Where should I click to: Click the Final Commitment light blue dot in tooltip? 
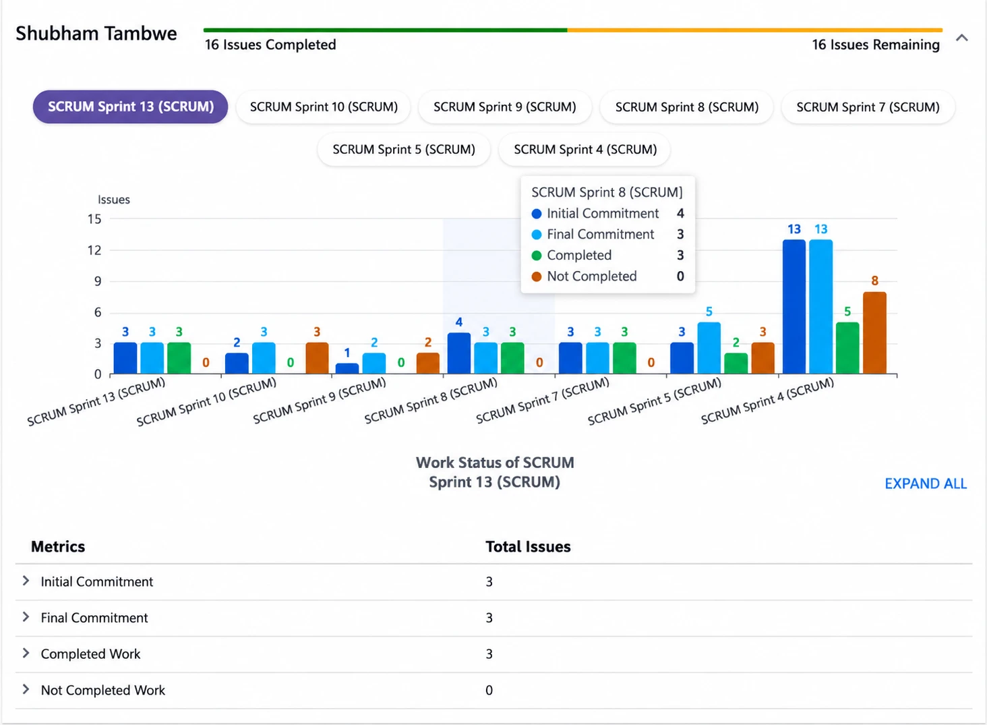point(537,235)
